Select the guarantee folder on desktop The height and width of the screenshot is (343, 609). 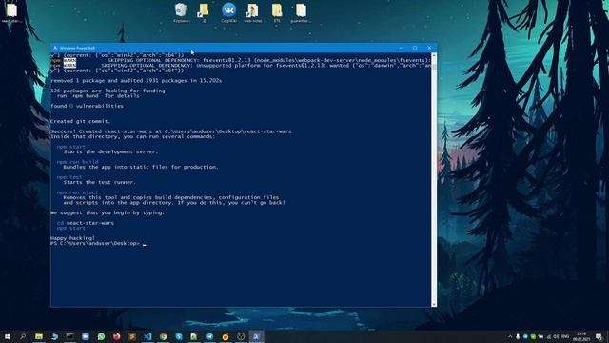(301, 12)
